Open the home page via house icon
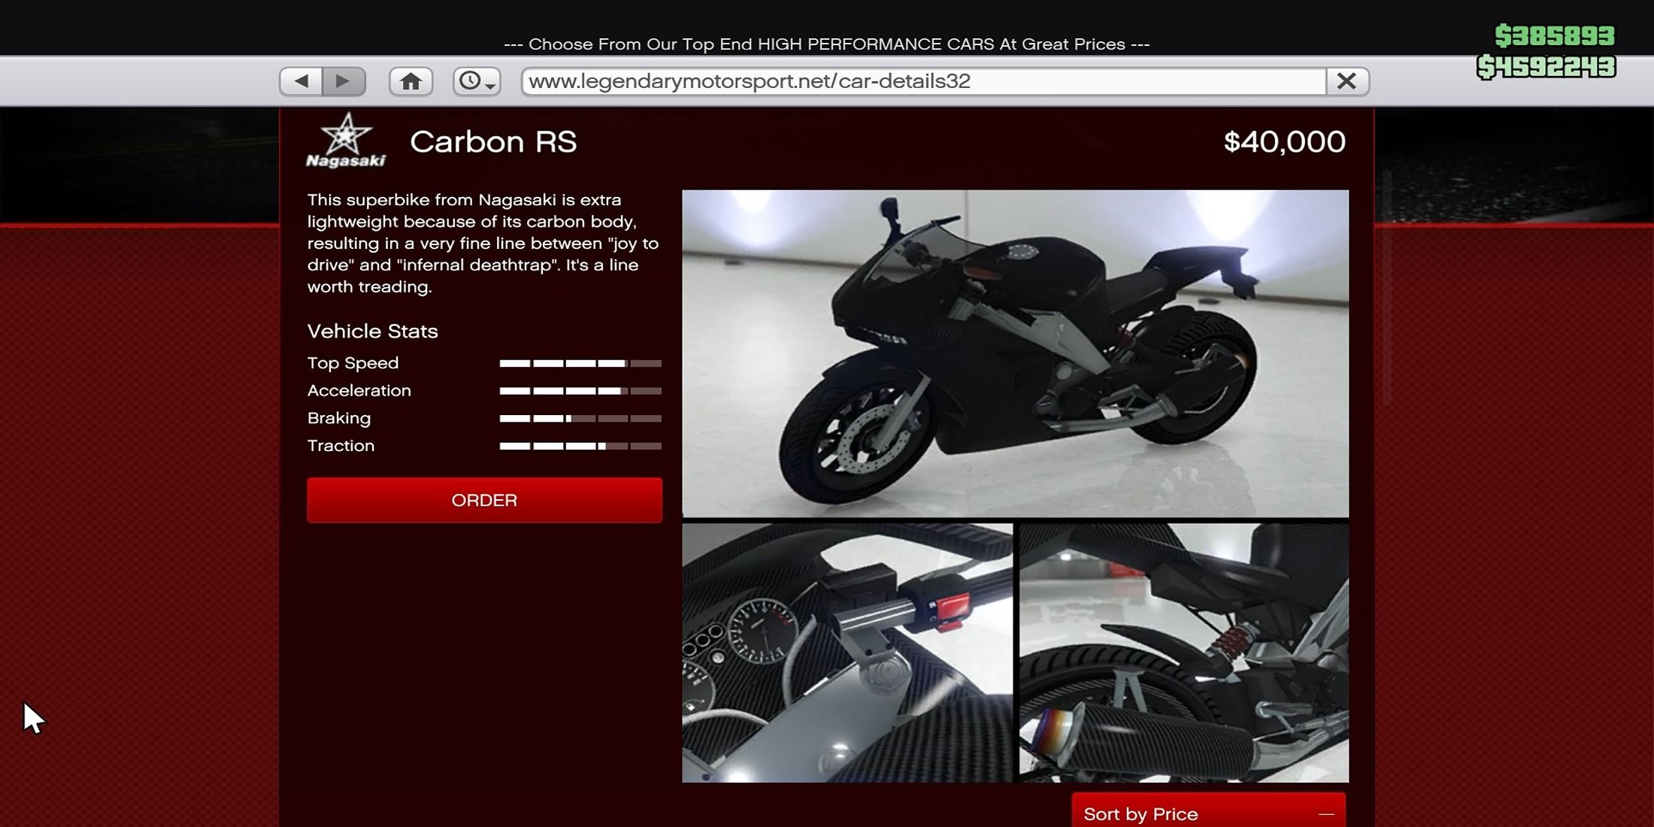Viewport: 1654px width, 827px height. (x=410, y=81)
